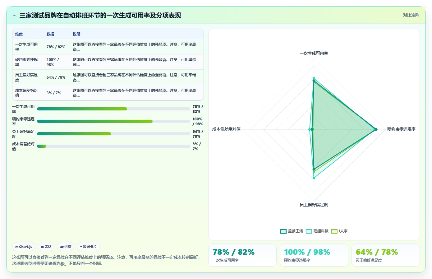Click radar axis label 员工偏好满足度
The width and height of the screenshot is (432, 279).
[x=314, y=205]
